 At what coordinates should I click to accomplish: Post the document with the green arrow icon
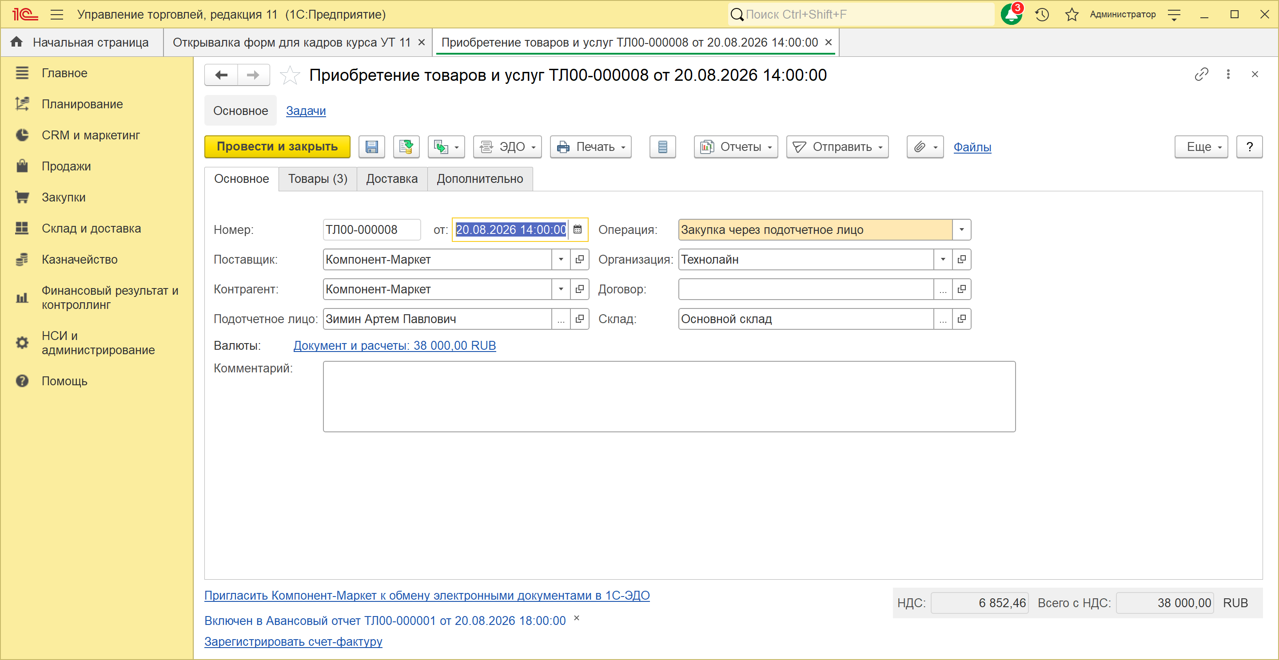pyautogui.click(x=406, y=147)
